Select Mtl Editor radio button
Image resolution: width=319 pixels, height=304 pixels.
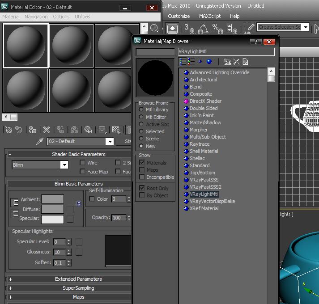pos(141,117)
